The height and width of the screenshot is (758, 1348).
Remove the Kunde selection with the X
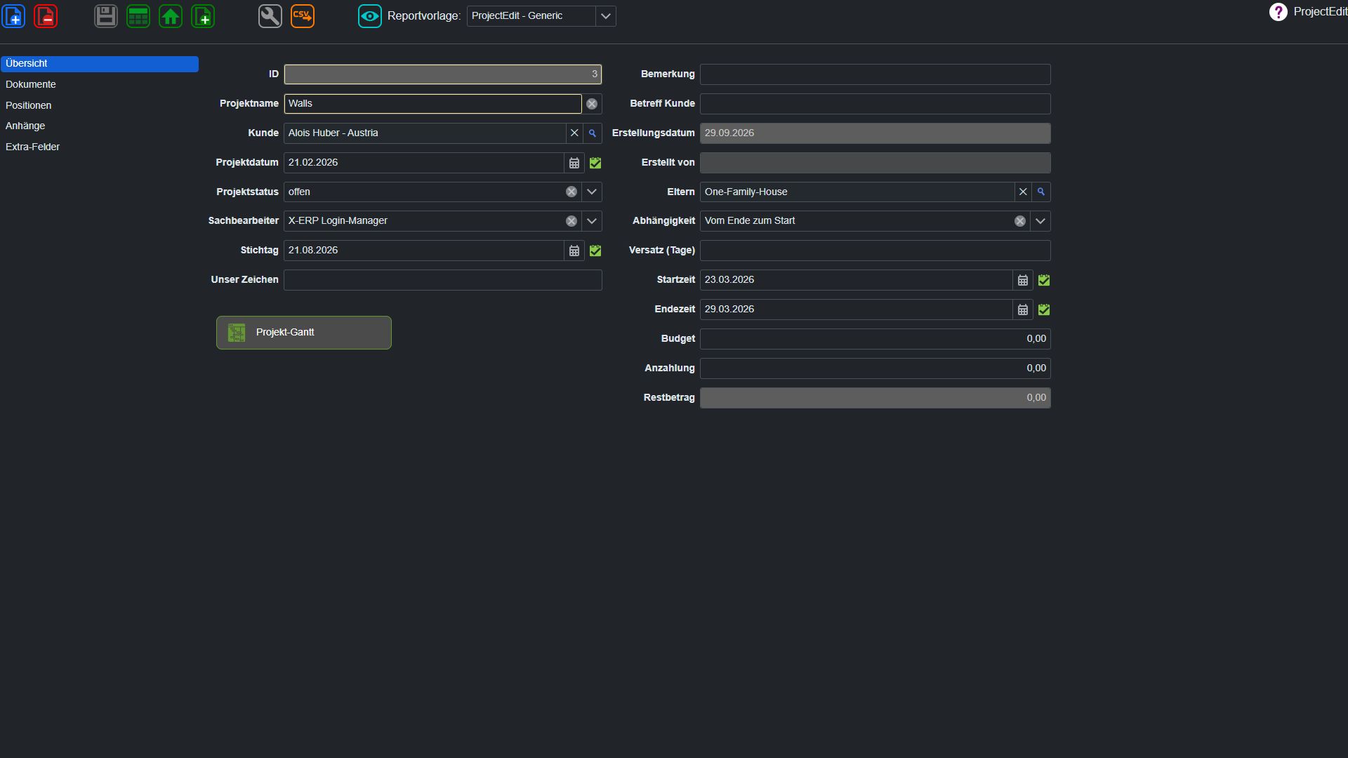pos(574,133)
